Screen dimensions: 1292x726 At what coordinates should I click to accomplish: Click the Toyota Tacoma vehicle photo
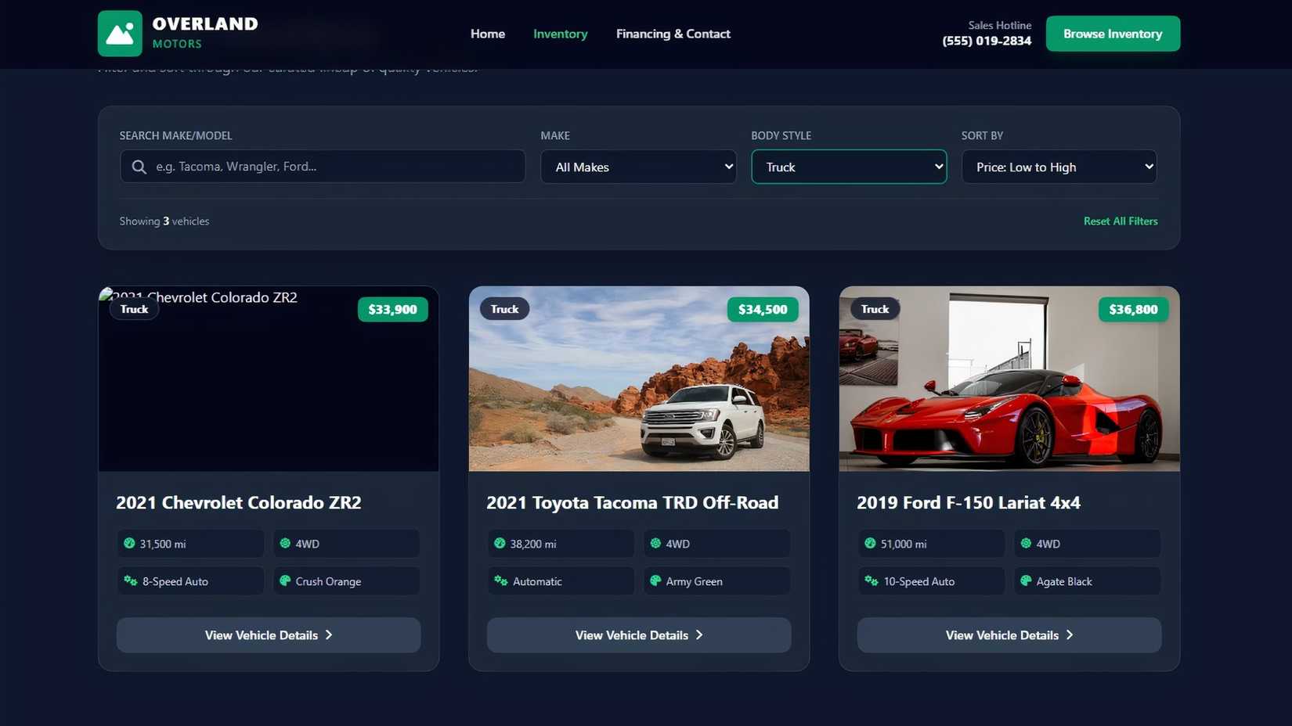639,379
